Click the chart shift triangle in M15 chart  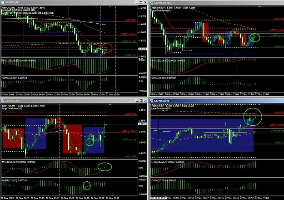tap(259, 7)
